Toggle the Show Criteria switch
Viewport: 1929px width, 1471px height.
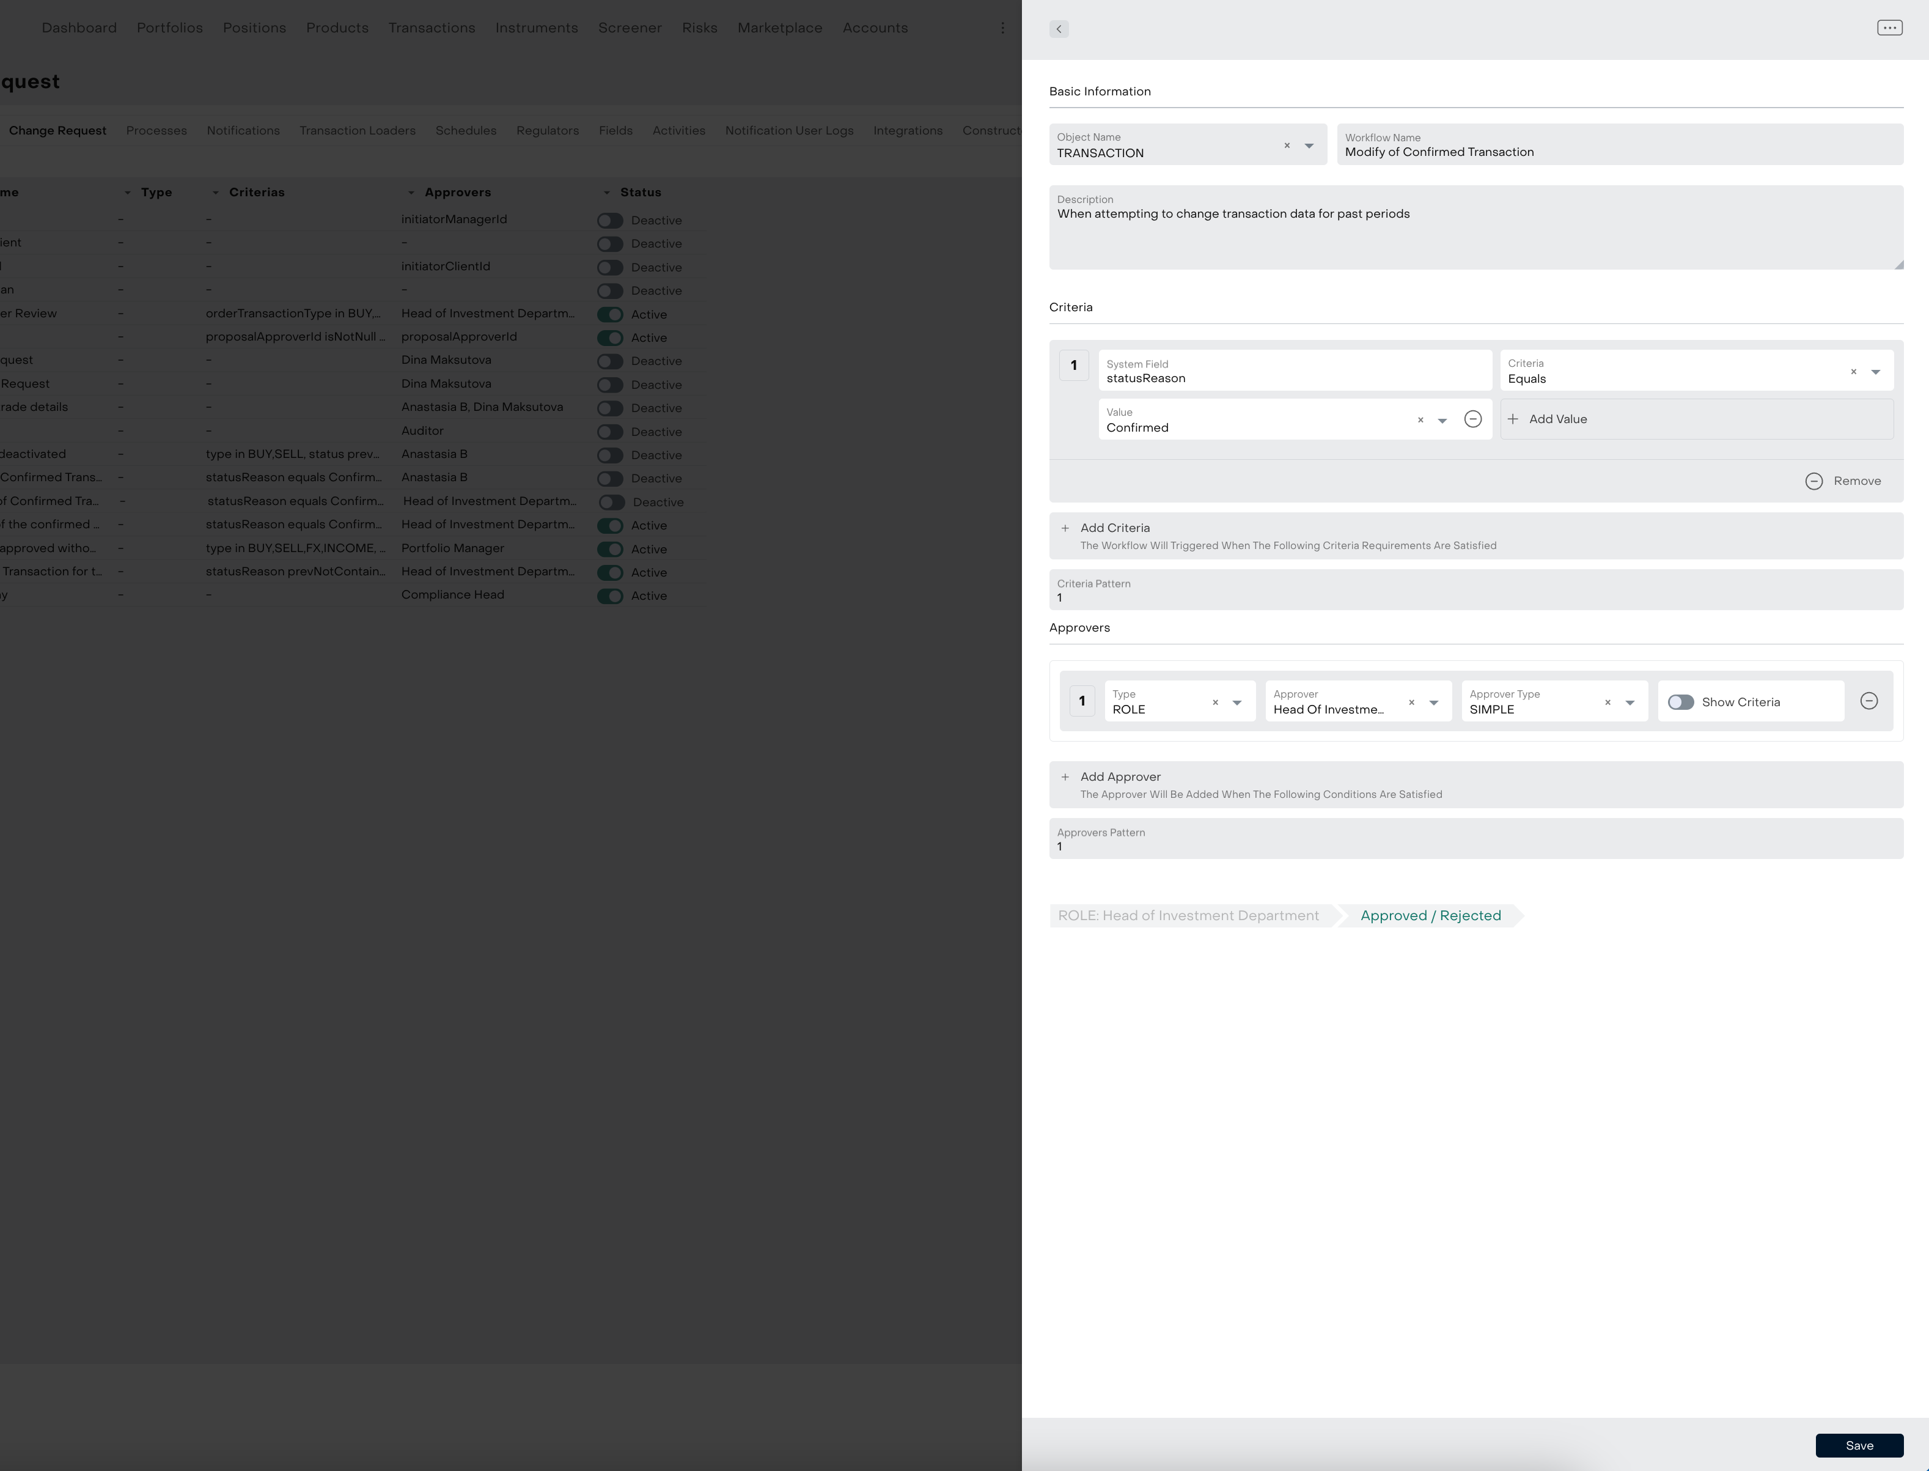[x=1680, y=702]
